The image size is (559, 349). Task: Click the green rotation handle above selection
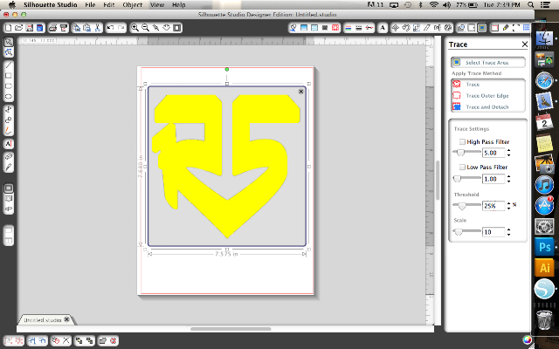click(227, 70)
